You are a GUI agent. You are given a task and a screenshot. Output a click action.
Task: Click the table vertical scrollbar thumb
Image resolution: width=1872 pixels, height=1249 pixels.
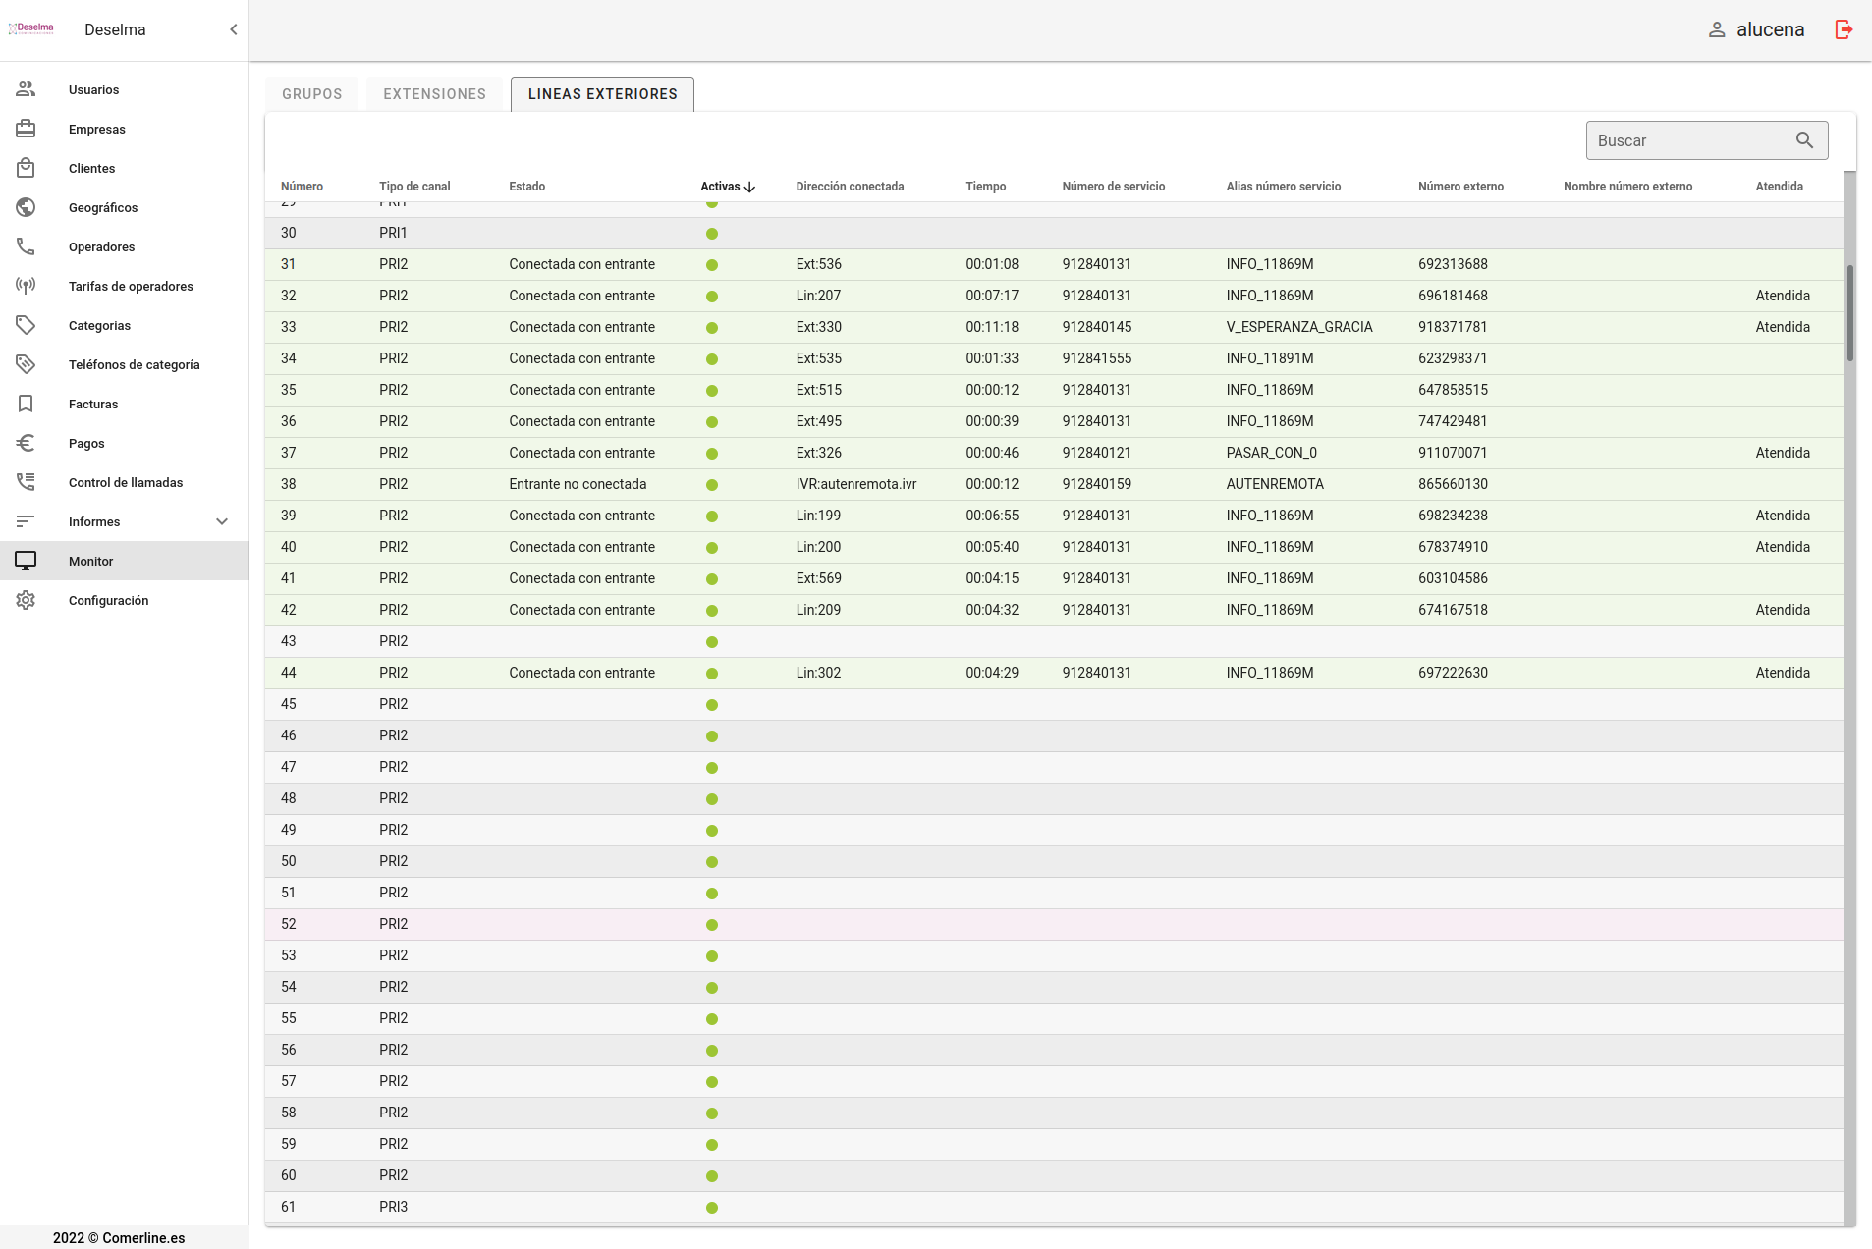(x=1850, y=312)
